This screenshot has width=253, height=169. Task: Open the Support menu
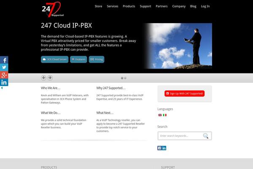pyautogui.click(x=145, y=6)
